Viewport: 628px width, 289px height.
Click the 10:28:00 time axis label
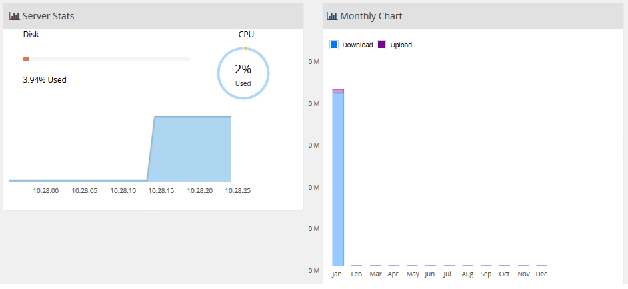coord(46,191)
